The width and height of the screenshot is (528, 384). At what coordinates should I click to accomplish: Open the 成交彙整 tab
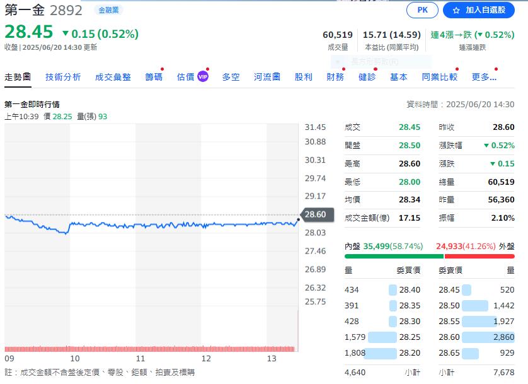[113, 77]
